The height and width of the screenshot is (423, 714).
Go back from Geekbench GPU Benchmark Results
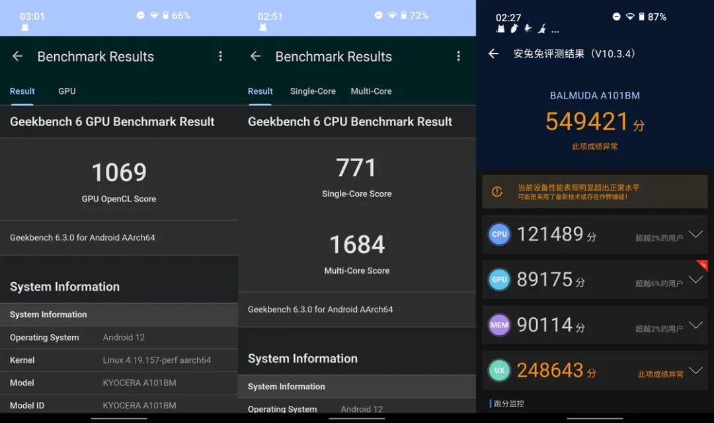(x=17, y=56)
